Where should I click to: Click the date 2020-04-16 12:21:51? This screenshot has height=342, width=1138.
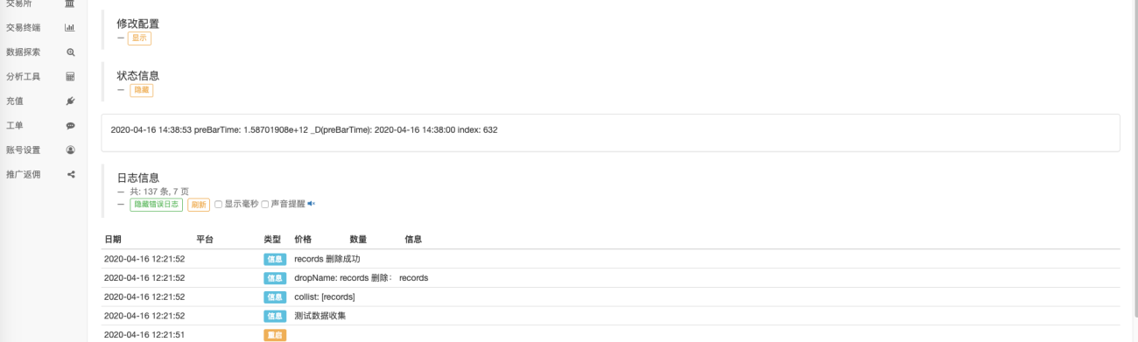coord(144,335)
